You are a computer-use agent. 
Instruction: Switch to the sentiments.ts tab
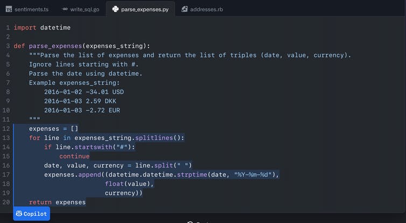30,9
